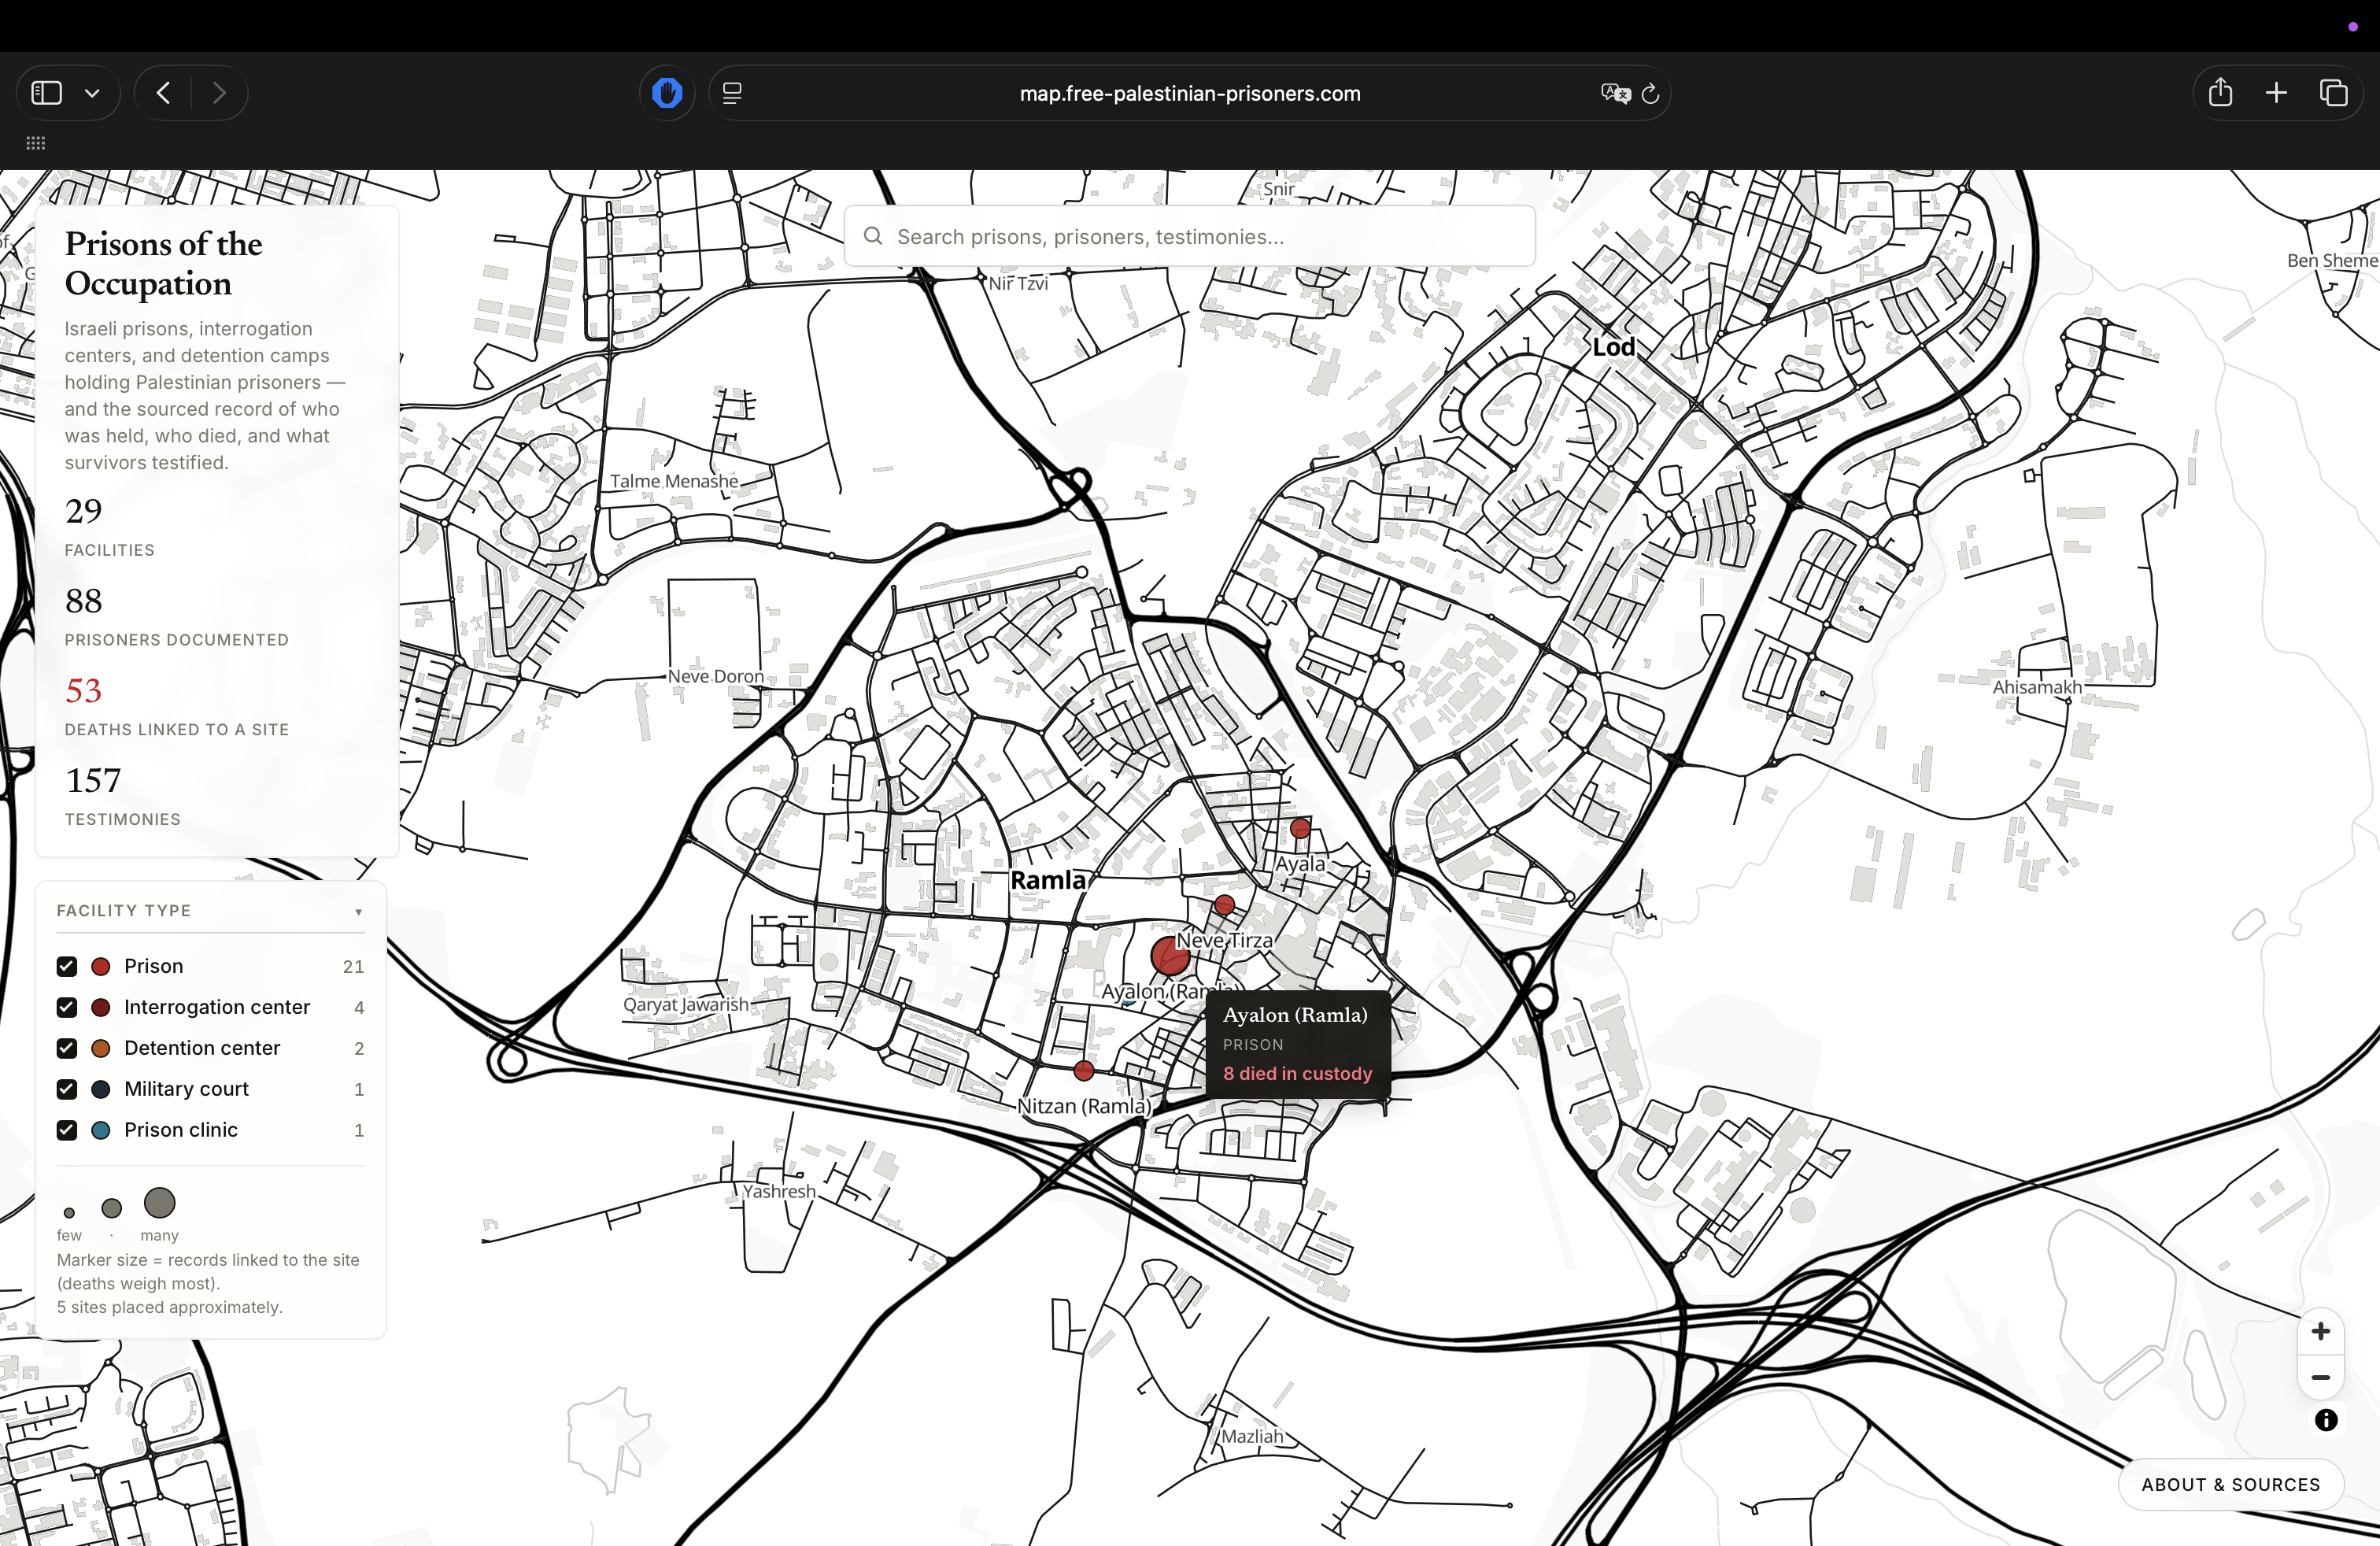Viewport: 2380px width, 1546px height.
Task: Click the 53 deaths count
Action: point(83,690)
